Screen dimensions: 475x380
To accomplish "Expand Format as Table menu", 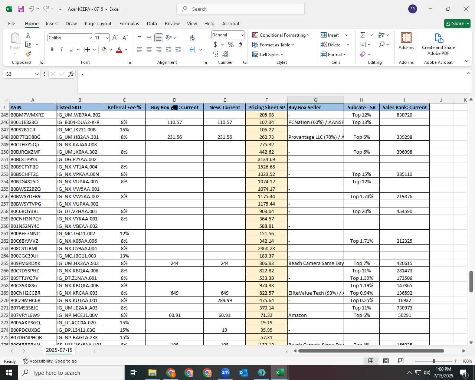I will point(273,45).
